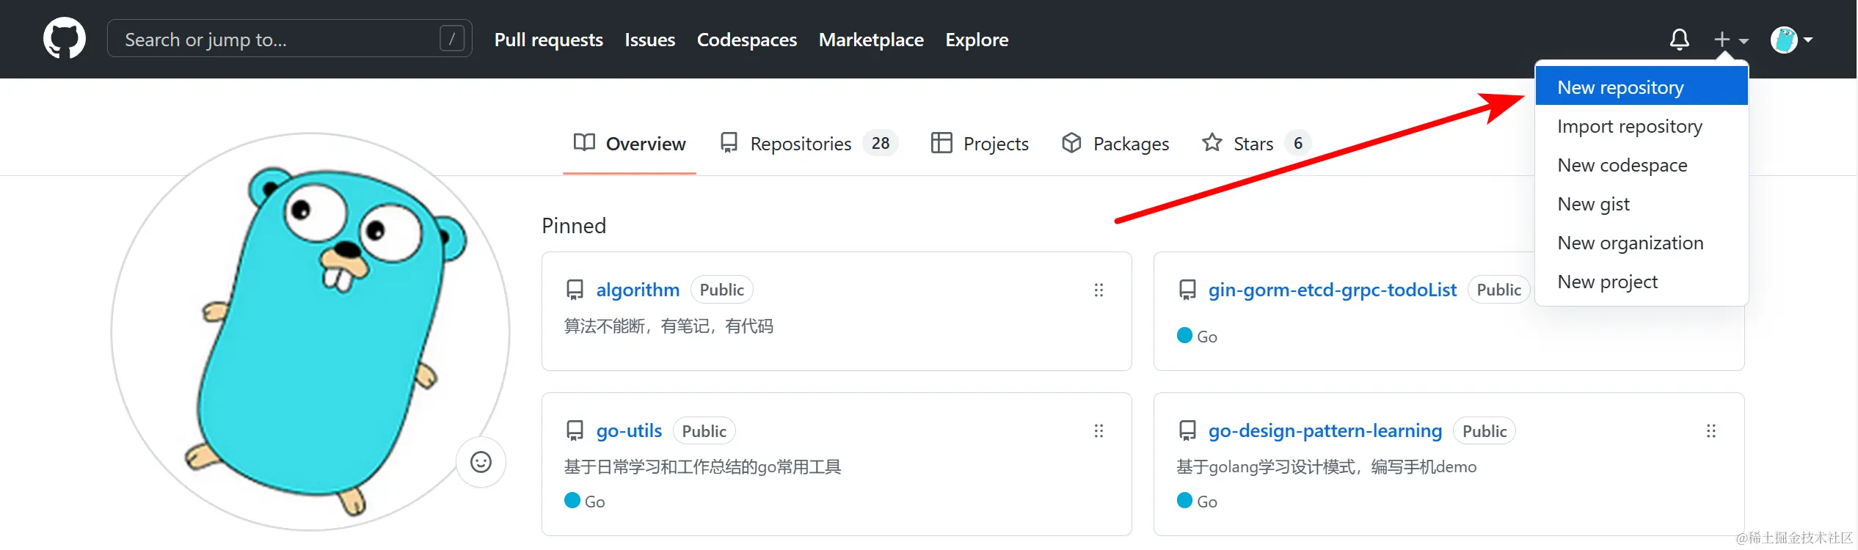The width and height of the screenshot is (1858, 550).
Task: Click the Public badge on go-utils
Action: pos(704,431)
